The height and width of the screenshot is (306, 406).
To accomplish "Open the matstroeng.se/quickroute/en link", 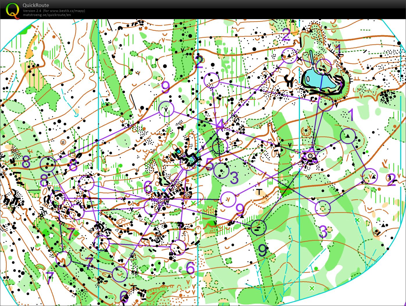I will (47, 15).
